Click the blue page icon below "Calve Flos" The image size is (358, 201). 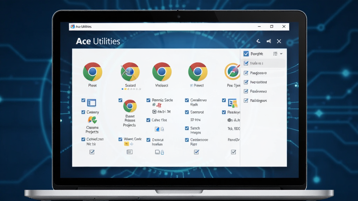click(x=157, y=129)
